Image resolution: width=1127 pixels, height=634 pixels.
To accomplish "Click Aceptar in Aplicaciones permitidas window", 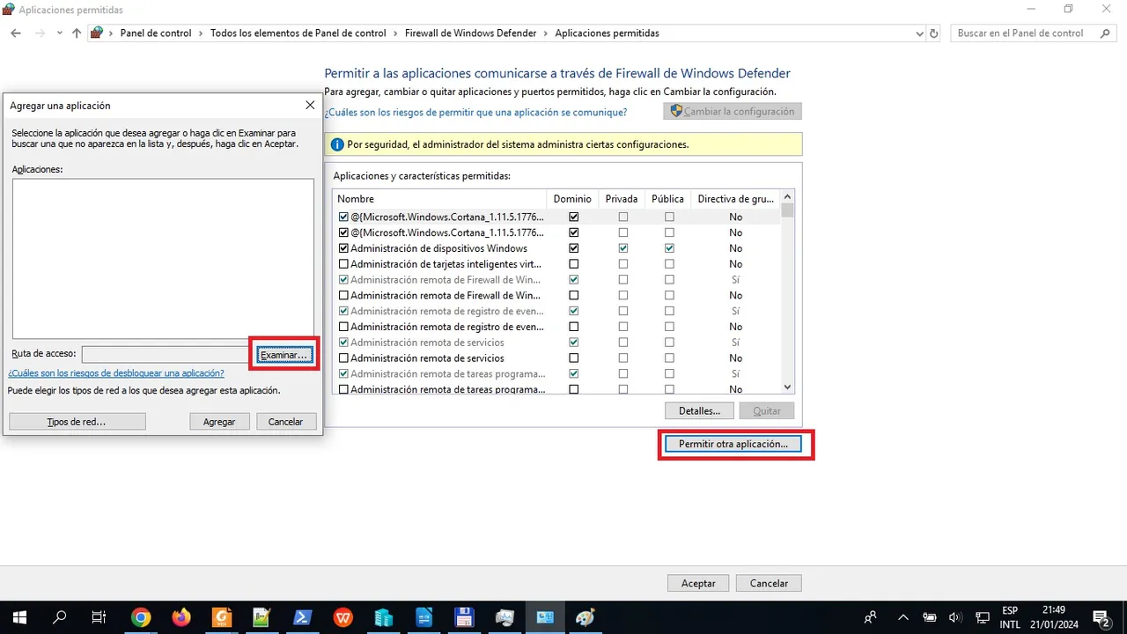I will pyautogui.click(x=698, y=583).
